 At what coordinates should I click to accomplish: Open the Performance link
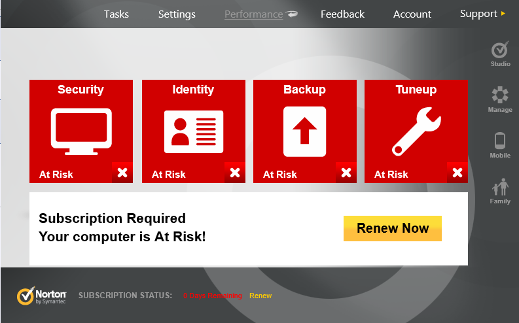point(253,14)
